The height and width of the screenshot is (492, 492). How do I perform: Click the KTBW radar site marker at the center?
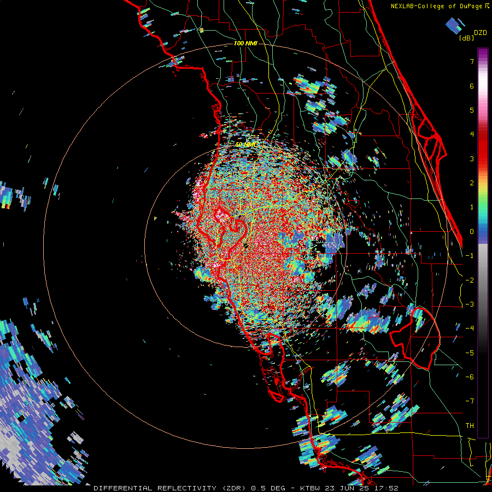pos(247,245)
